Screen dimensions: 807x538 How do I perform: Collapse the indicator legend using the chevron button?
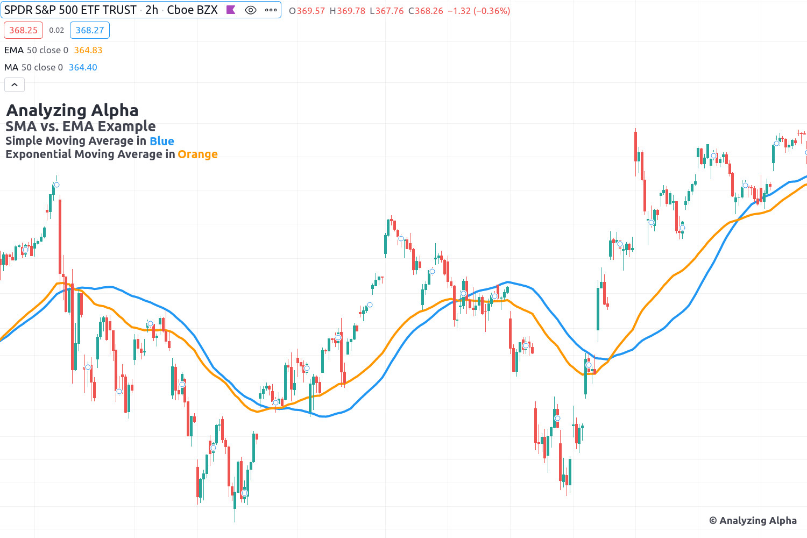[x=14, y=84]
